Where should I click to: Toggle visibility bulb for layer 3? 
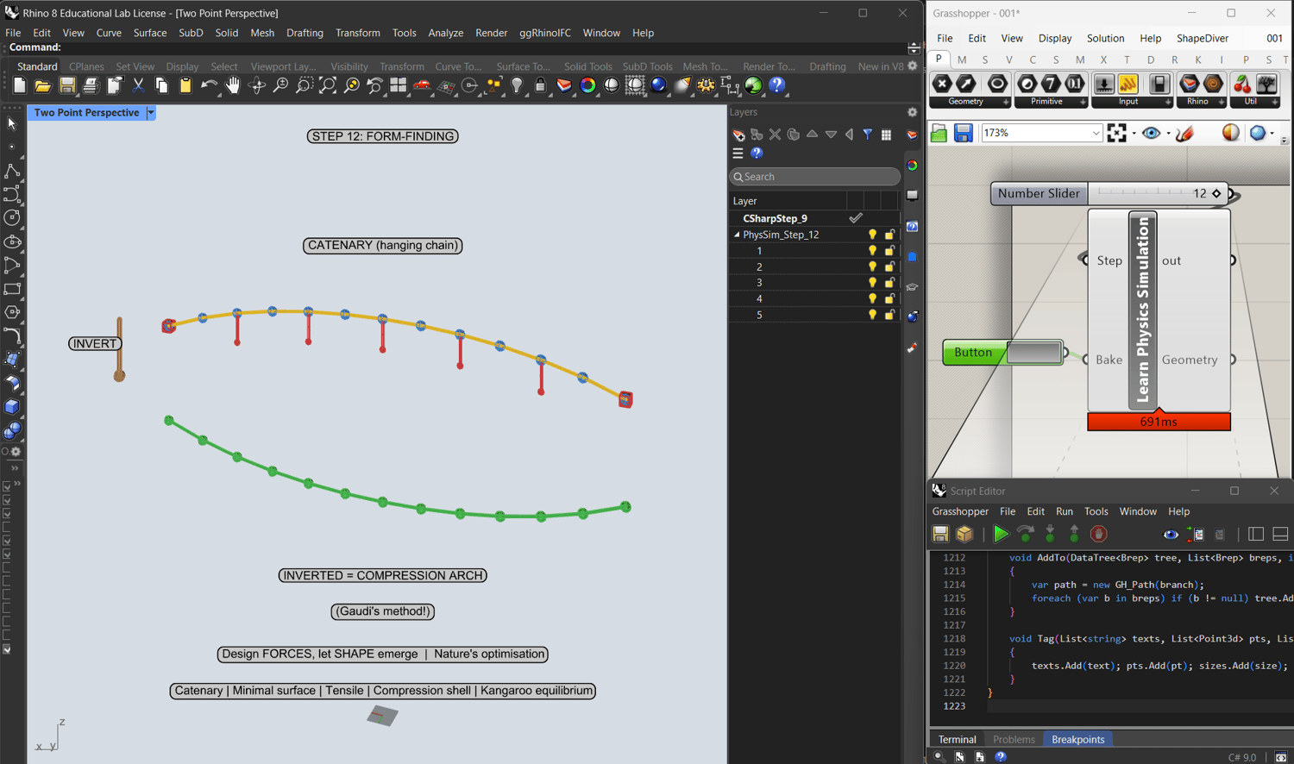[872, 283]
